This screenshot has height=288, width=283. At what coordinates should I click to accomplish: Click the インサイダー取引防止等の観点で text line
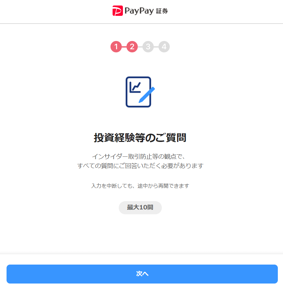point(139,156)
